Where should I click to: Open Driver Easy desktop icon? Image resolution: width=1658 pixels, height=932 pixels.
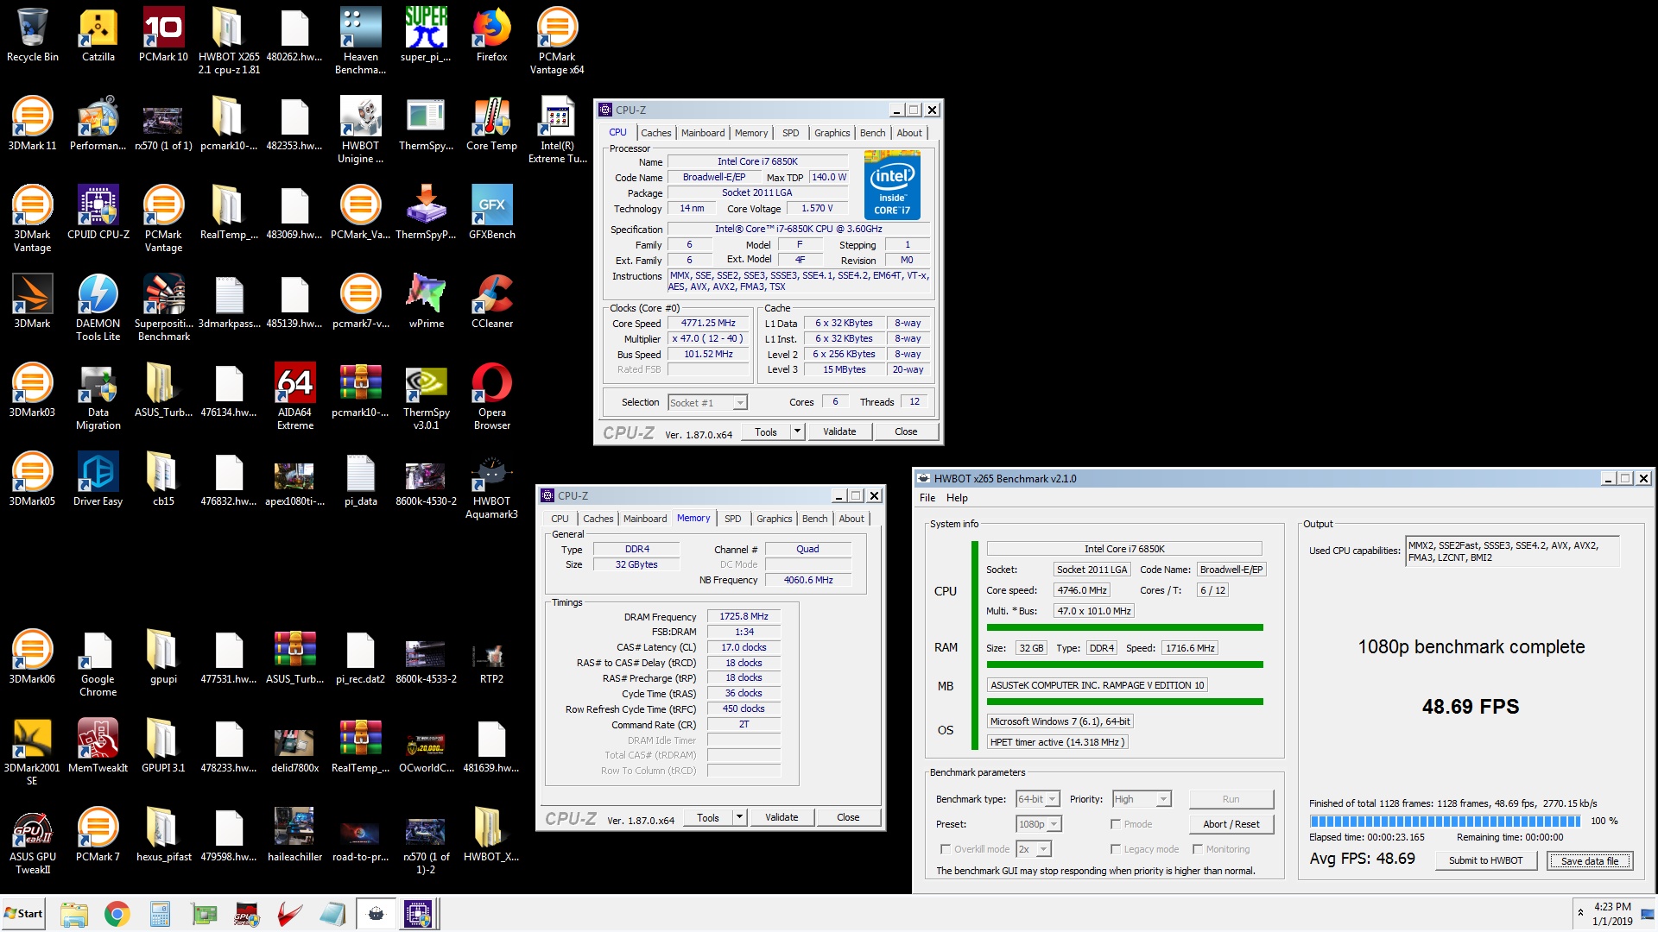[98, 479]
